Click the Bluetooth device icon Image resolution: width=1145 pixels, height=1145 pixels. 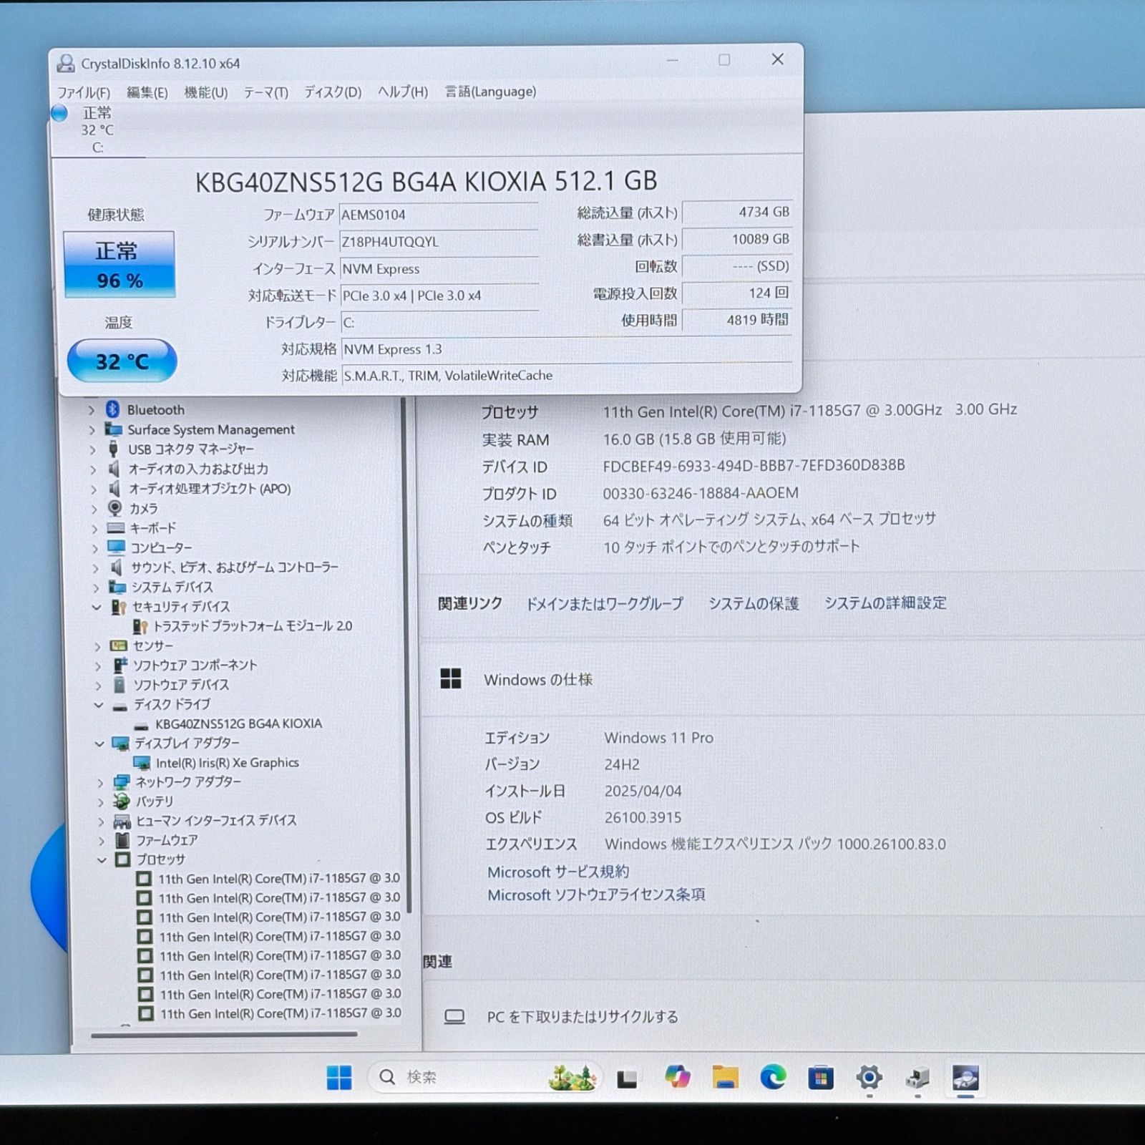pyautogui.click(x=112, y=409)
